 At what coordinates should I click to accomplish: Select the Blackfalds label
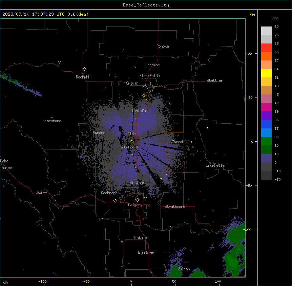click(149, 76)
